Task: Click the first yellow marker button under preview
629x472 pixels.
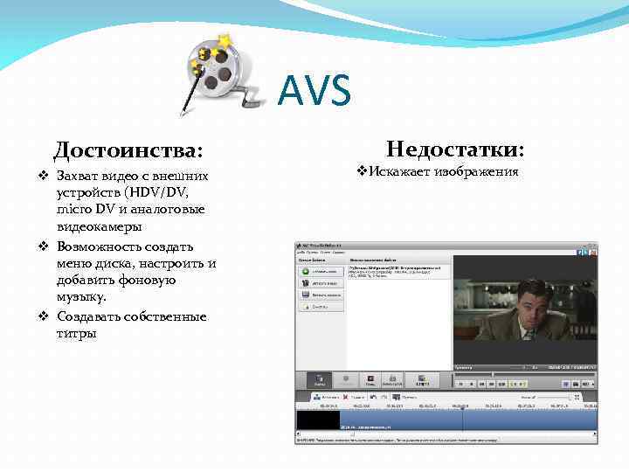Action: (x=513, y=384)
